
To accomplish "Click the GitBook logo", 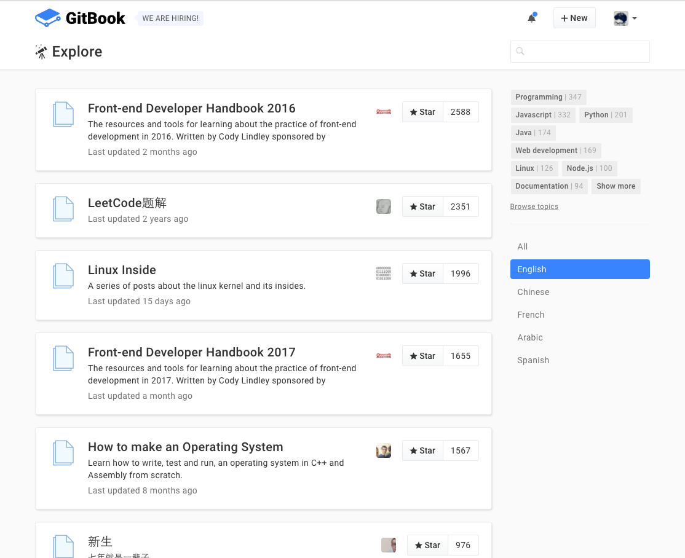I will pyautogui.click(x=80, y=18).
